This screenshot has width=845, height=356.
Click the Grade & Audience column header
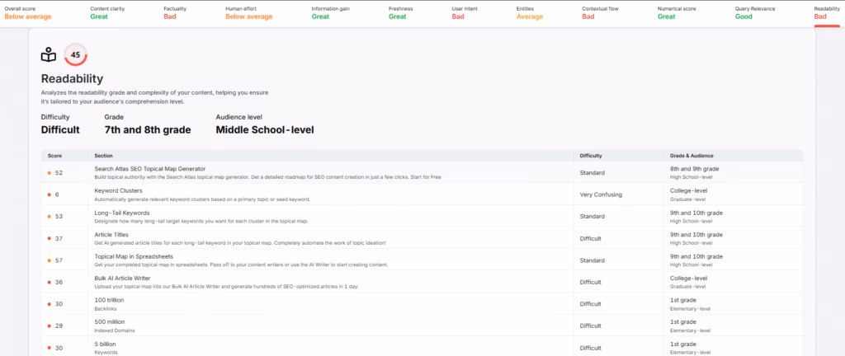point(690,155)
